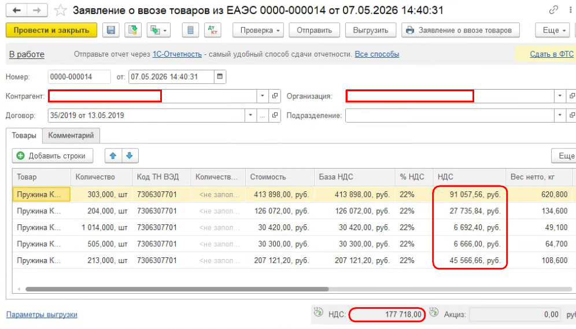
Task: Click the horizontal table scrollbar thumb
Action: pyautogui.click(x=177, y=289)
